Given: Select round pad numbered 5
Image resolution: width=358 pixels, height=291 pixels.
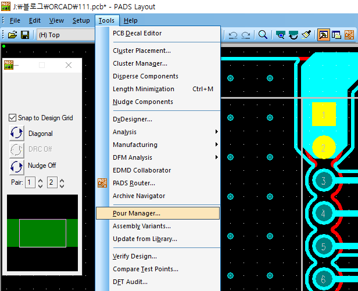Looking at the screenshot, I should [324, 246].
